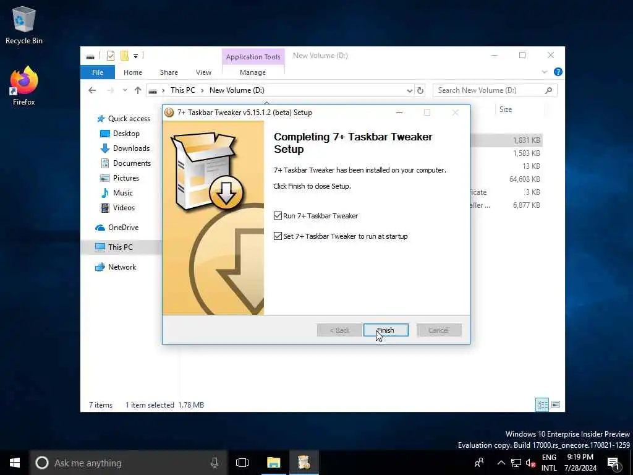Expand the ribbon with the chevron

tap(544, 72)
